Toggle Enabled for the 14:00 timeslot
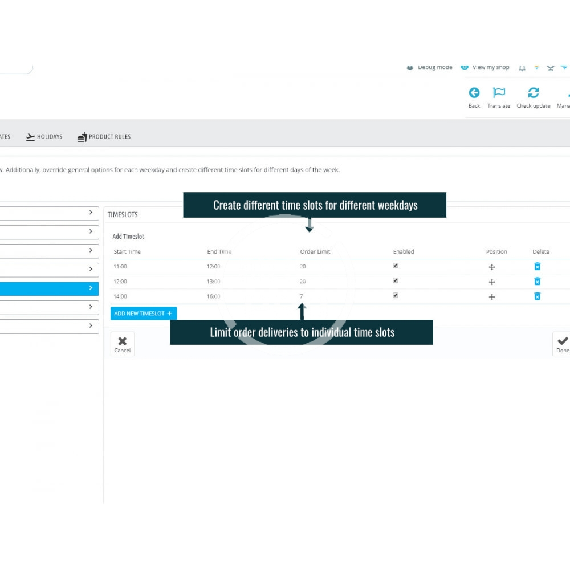The image size is (570, 570). (x=396, y=295)
